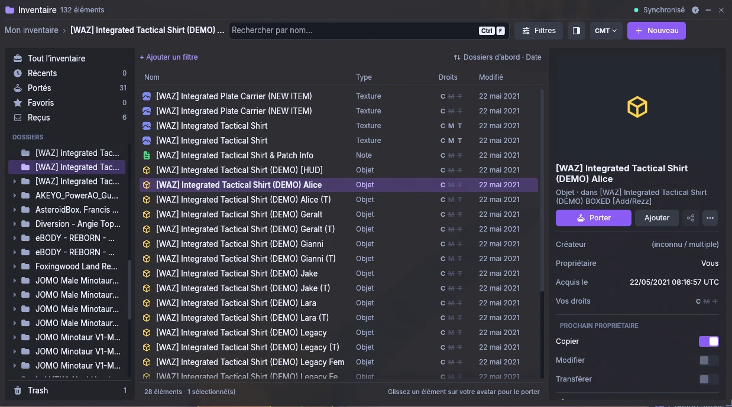Image resolution: width=732 pixels, height=407 pixels.
Task: Click the texture icon of first Plate Carrier row
Action: tap(147, 96)
